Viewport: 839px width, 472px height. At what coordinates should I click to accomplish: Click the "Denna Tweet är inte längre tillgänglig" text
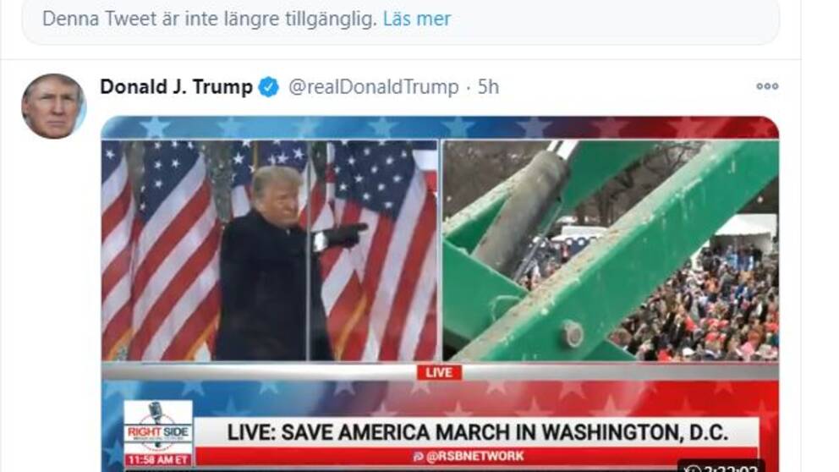point(210,19)
